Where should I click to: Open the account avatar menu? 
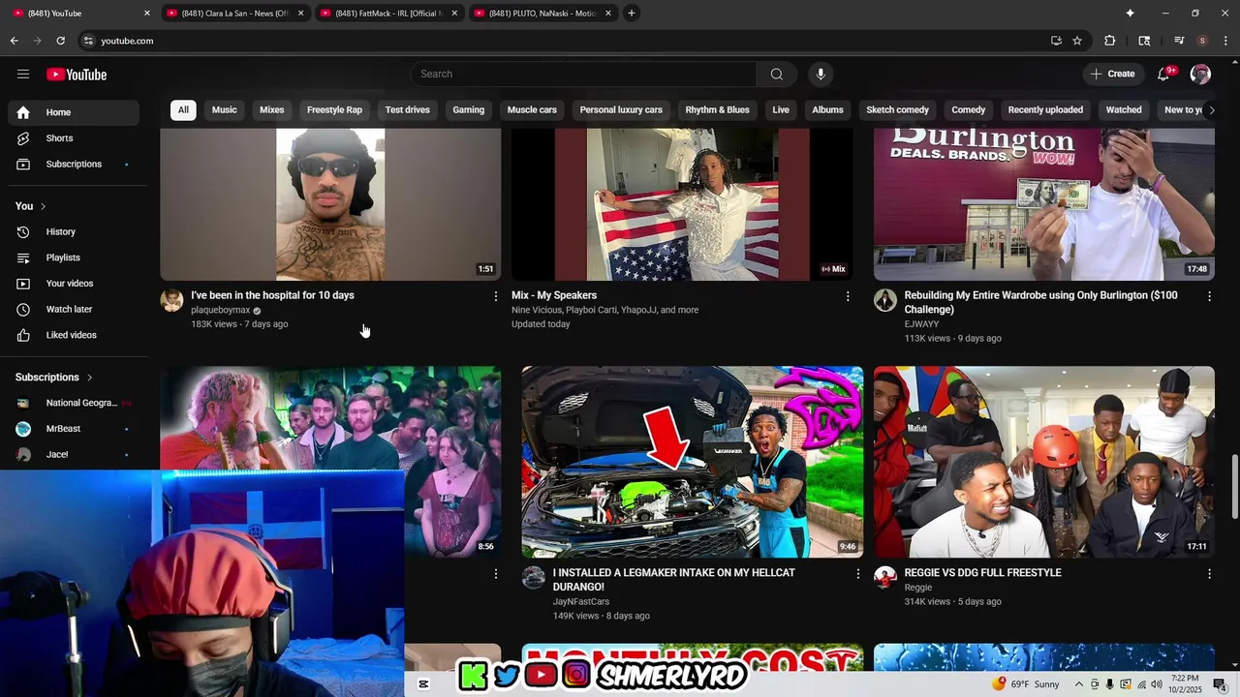[x=1200, y=75]
